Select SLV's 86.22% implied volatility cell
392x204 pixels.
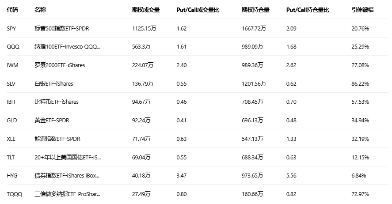(x=361, y=84)
